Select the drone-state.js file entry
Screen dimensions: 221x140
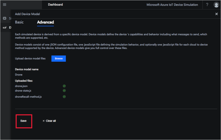click(23, 91)
